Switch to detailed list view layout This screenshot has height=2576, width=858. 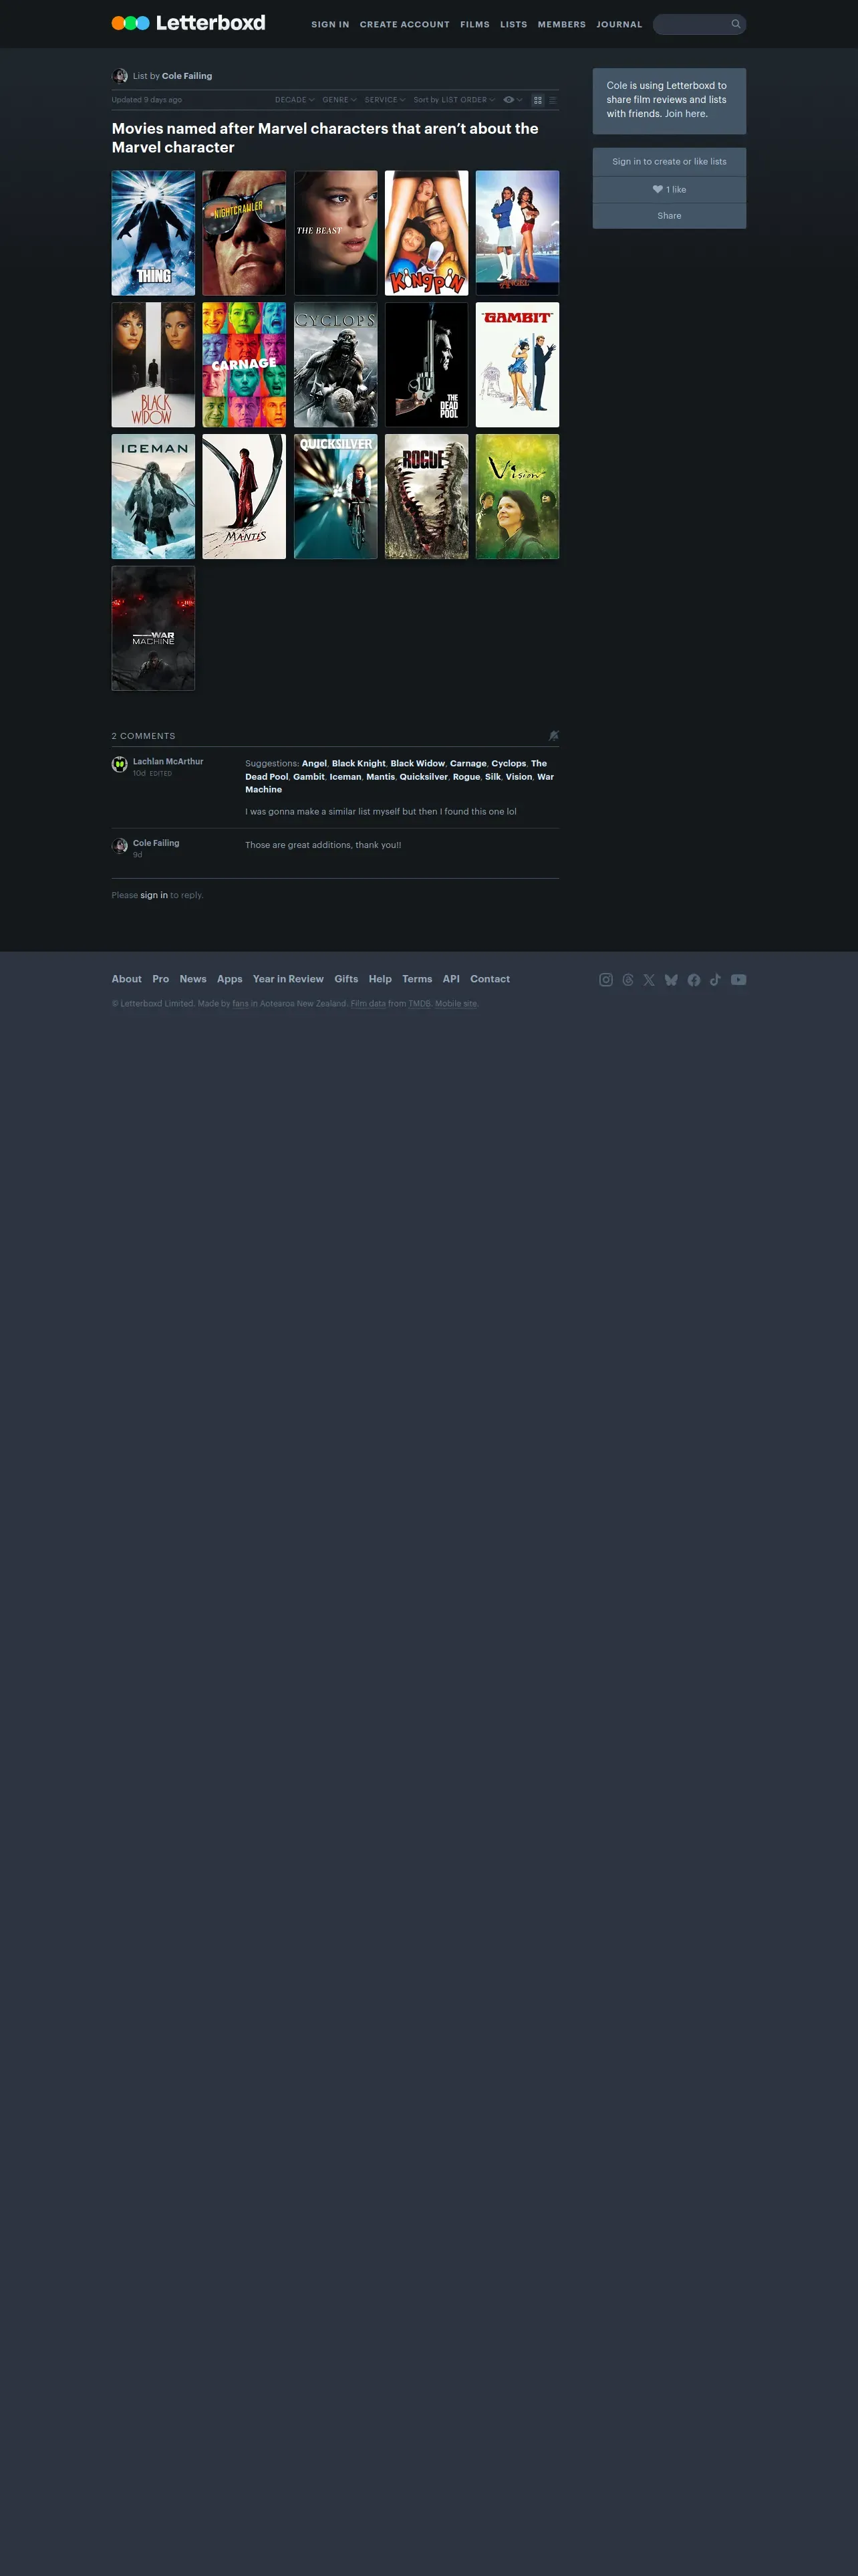click(x=553, y=100)
